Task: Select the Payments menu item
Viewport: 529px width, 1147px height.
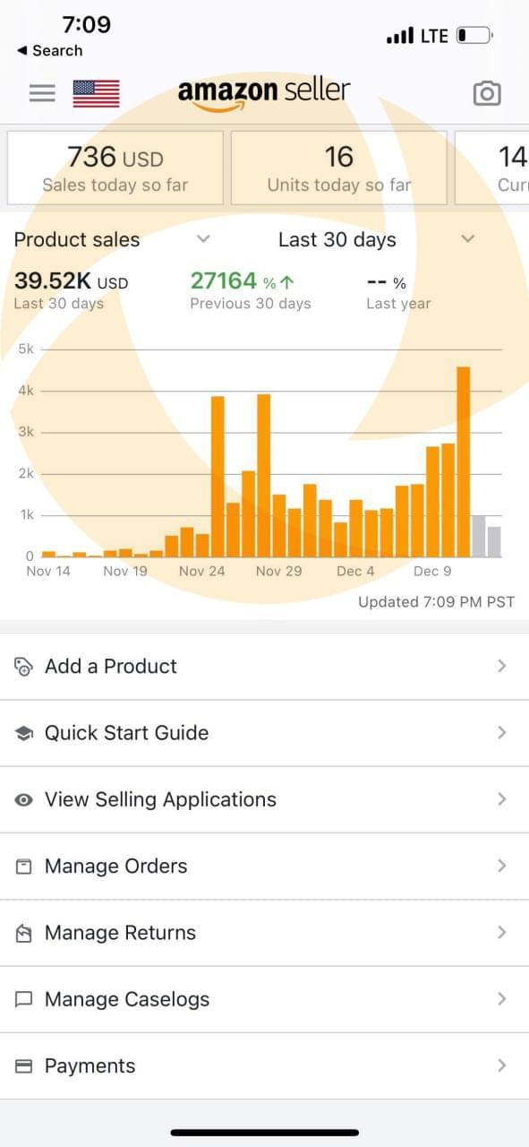Action: pos(264,1066)
